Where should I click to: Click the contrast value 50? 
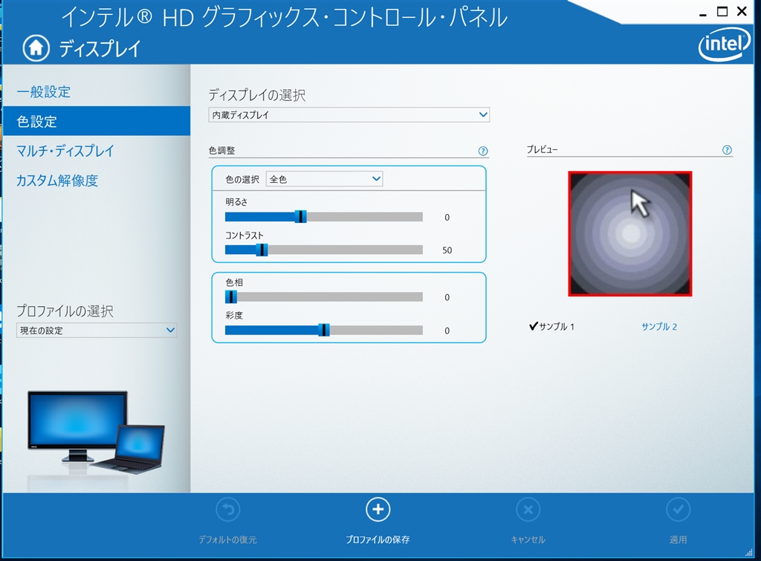(447, 250)
